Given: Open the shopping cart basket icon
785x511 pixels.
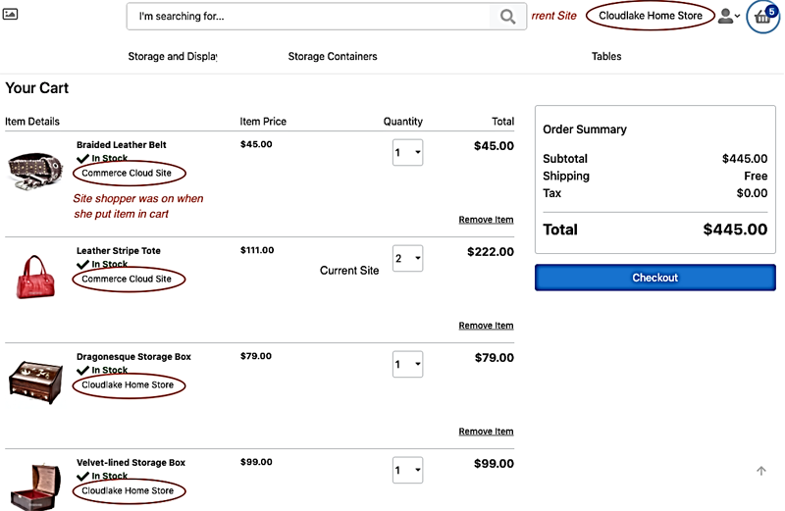Looking at the screenshot, I should (762, 17).
